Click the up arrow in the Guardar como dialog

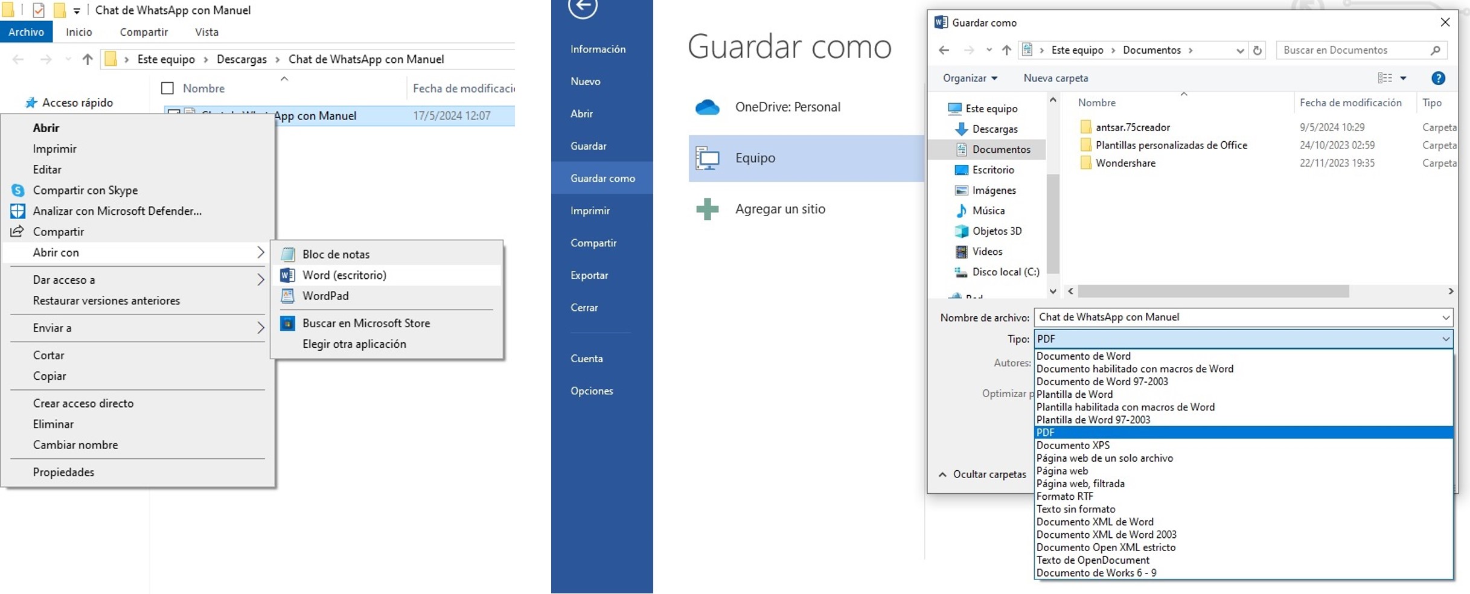coord(1006,50)
